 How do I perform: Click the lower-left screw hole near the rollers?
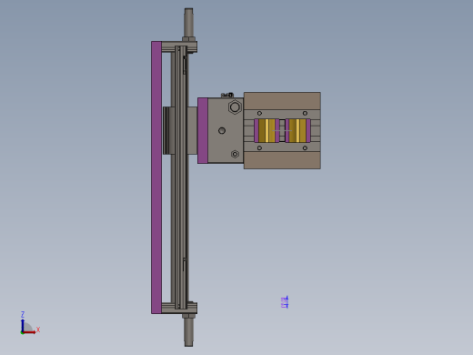point(259,148)
